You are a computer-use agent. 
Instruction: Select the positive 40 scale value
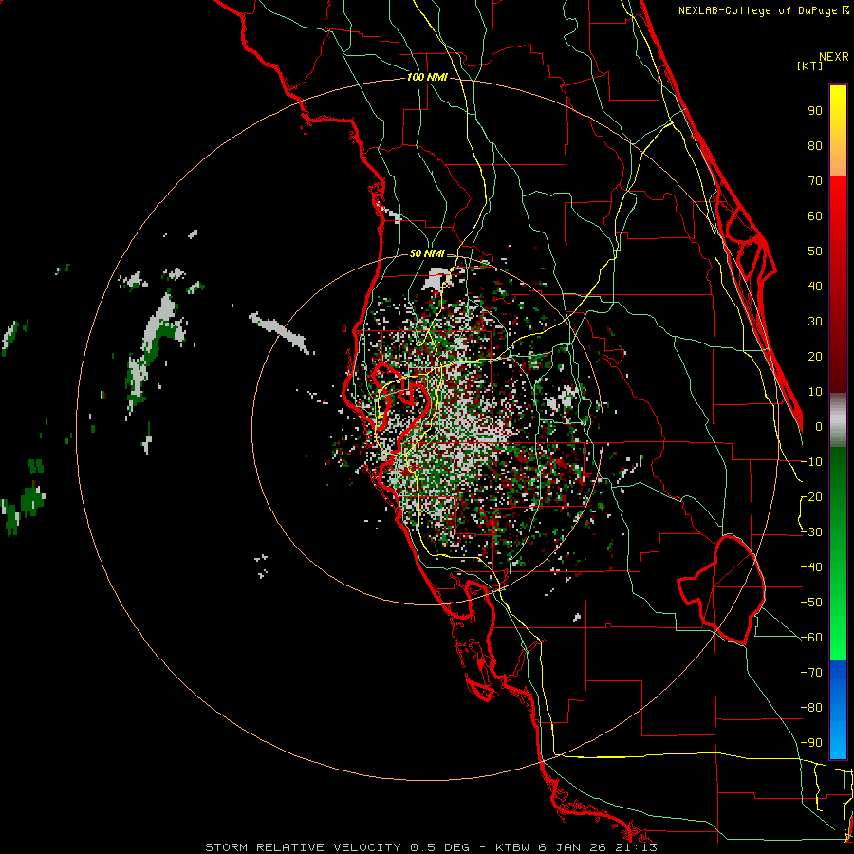coord(815,286)
